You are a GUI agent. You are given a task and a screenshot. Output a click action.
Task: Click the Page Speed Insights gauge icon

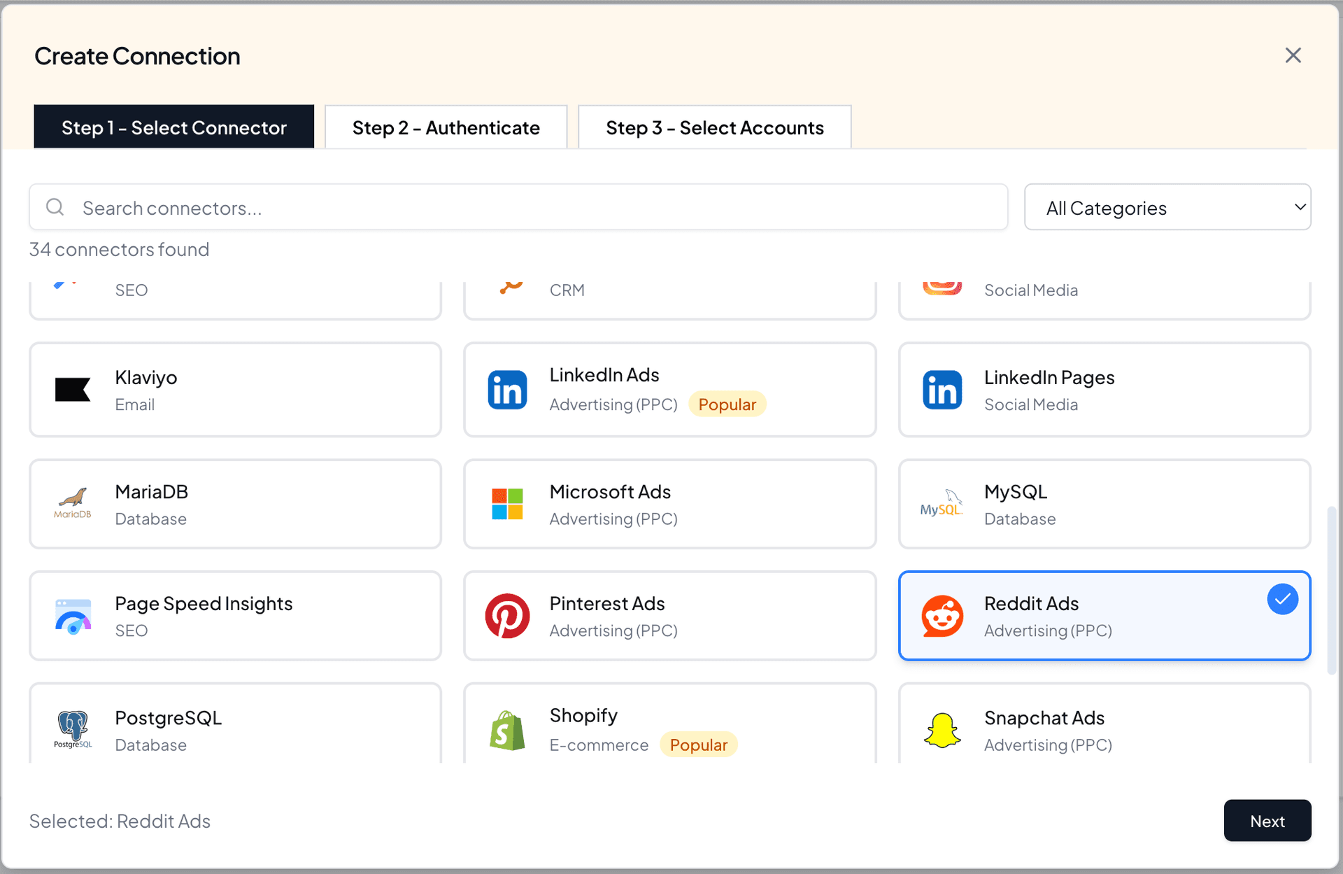tap(73, 616)
